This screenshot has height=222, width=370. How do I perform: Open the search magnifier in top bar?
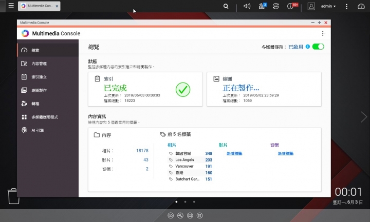coord(226,6)
